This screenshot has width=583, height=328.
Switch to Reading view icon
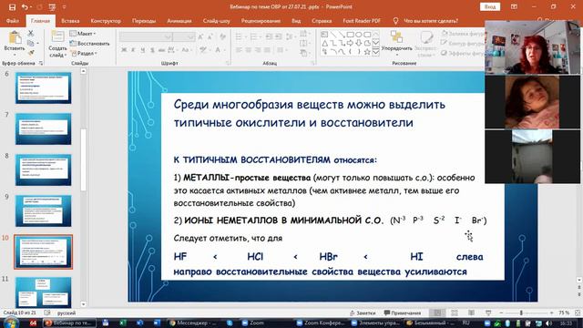tap(472, 313)
